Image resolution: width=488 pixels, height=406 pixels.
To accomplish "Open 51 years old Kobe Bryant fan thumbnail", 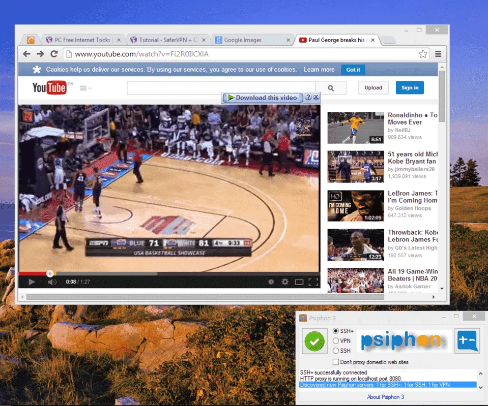I will [x=356, y=167].
